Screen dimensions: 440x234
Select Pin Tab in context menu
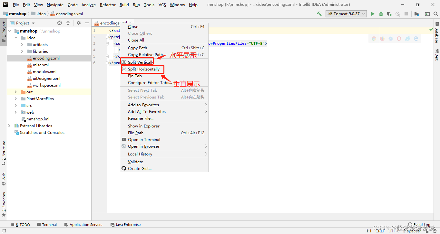tap(164, 76)
